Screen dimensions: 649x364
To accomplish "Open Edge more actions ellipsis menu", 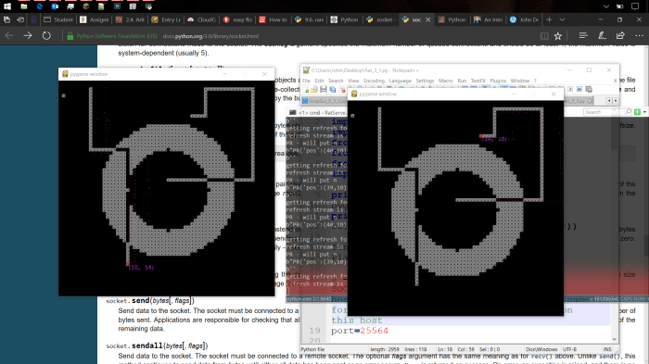I will tap(639, 36).
